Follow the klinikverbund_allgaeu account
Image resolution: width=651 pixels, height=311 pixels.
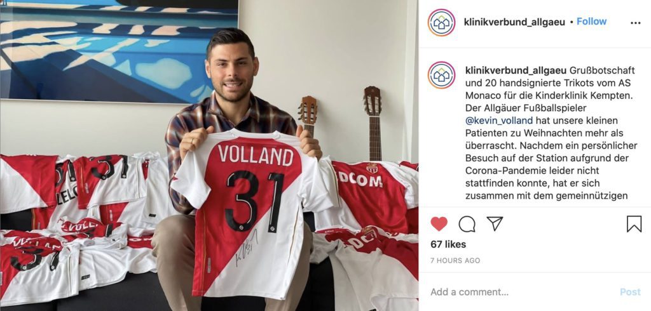click(592, 22)
